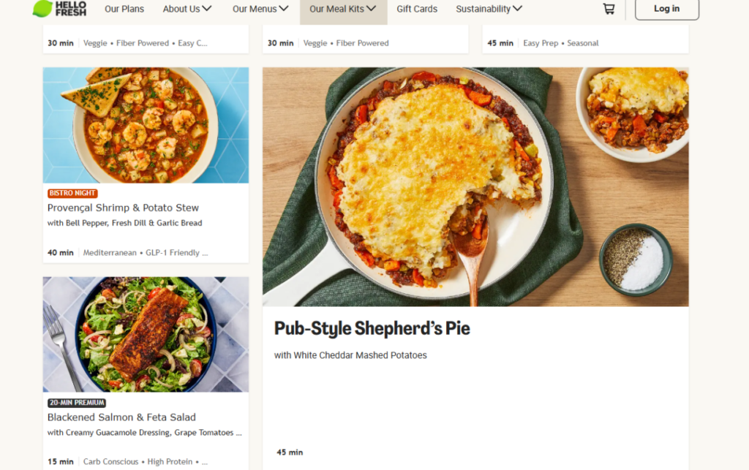
Task: Select the Easy Prep • Seasonal recipe card
Action: point(585,42)
